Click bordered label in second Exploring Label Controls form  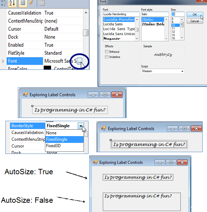pyautogui.click(x=149, y=145)
